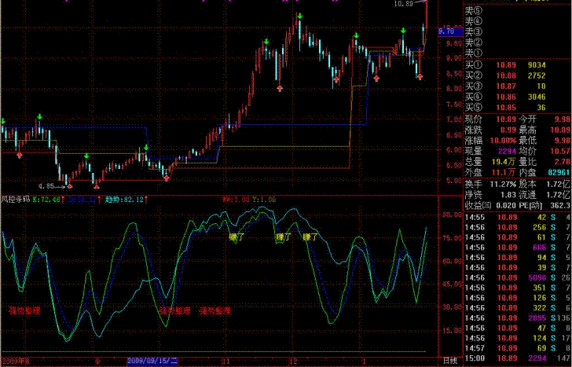Click the red up arrow after the K:72.46 value
The image size is (572, 367).
tap(63, 200)
